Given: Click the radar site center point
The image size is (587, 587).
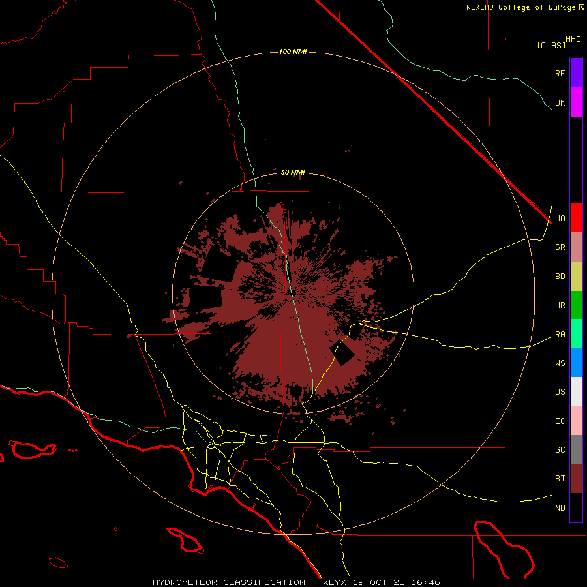Looking at the screenshot, I should coord(293,293).
